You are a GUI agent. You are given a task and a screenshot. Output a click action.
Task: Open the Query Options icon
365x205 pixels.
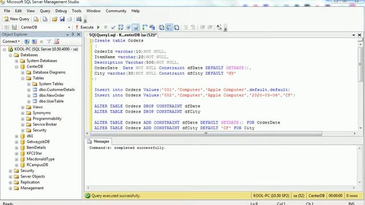(x=128, y=27)
